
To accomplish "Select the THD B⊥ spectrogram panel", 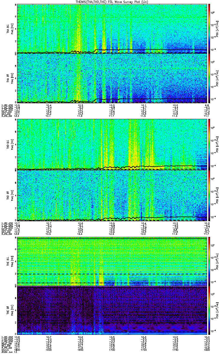I will click(x=112, y=145).
